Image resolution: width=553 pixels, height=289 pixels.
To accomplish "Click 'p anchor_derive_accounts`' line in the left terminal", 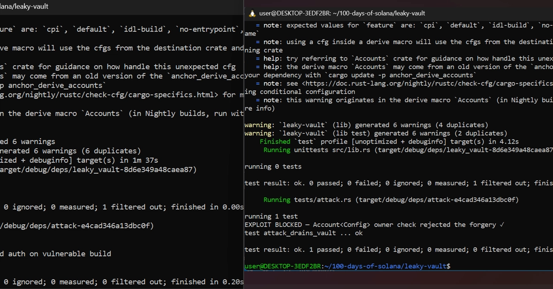I will 53,86.
